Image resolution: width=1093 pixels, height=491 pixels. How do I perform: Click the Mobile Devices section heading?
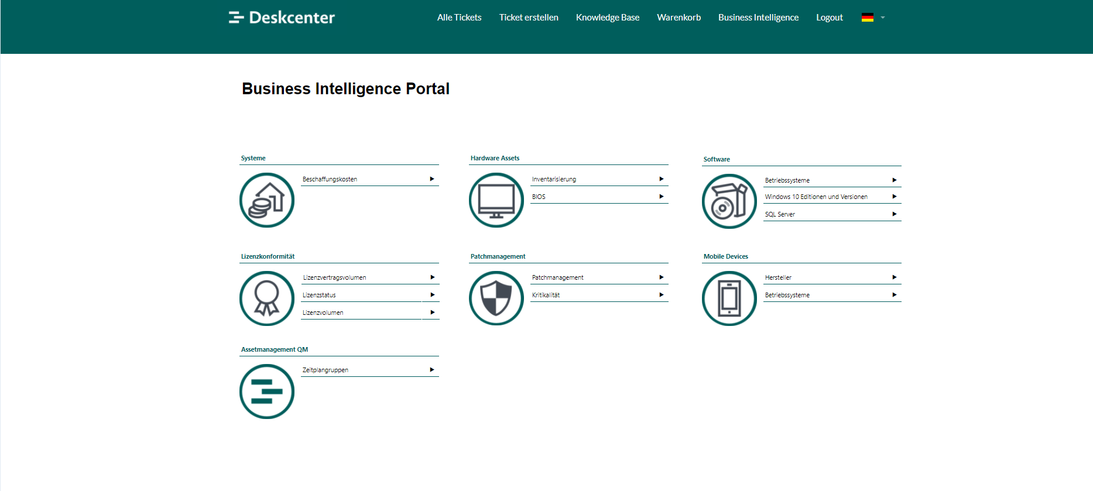click(x=726, y=256)
